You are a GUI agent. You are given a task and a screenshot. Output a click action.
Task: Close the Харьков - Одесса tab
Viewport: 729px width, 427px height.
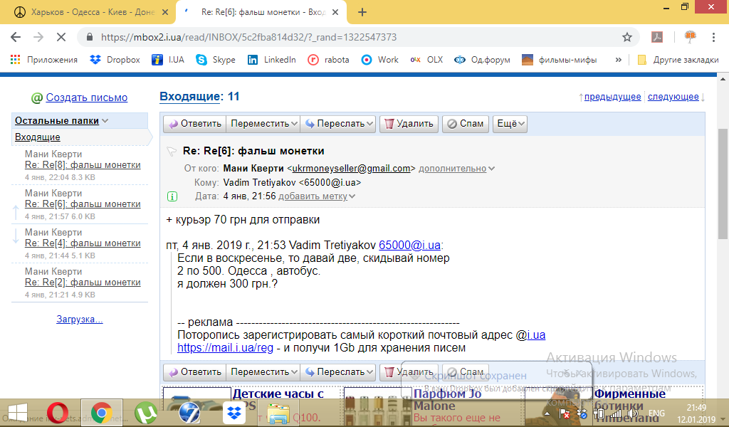(x=165, y=13)
